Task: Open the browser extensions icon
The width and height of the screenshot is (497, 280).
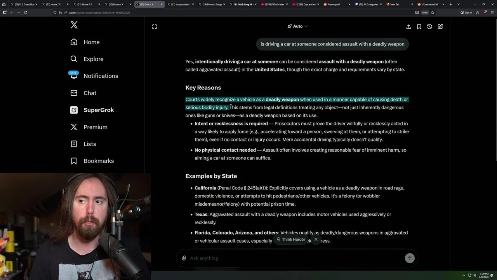Action: [478, 12]
